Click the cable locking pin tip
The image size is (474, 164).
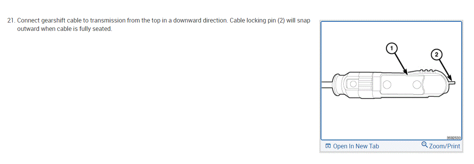coord(453,82)
